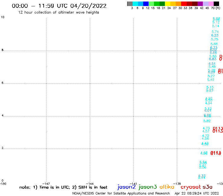Screen dimensions: 223x196
Task: Click the gray 3 ft legend swatch
Action: pos(130,4)
